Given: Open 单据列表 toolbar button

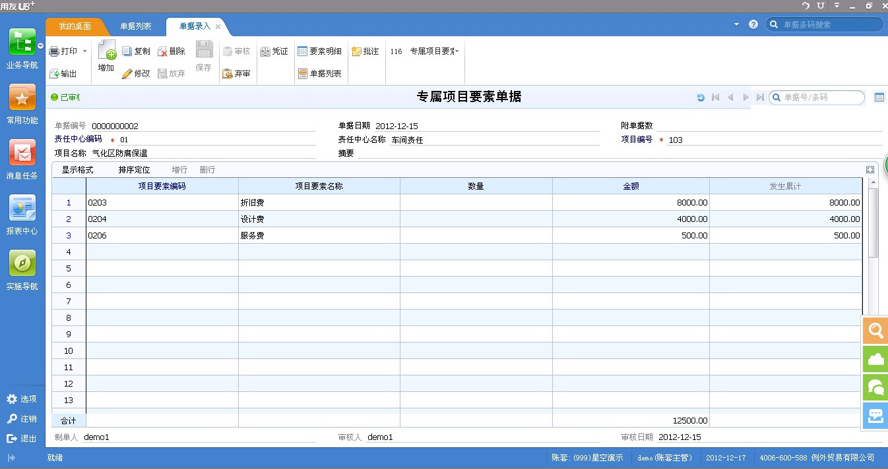Looking at the screenshot, I should [x=319, y=74].
